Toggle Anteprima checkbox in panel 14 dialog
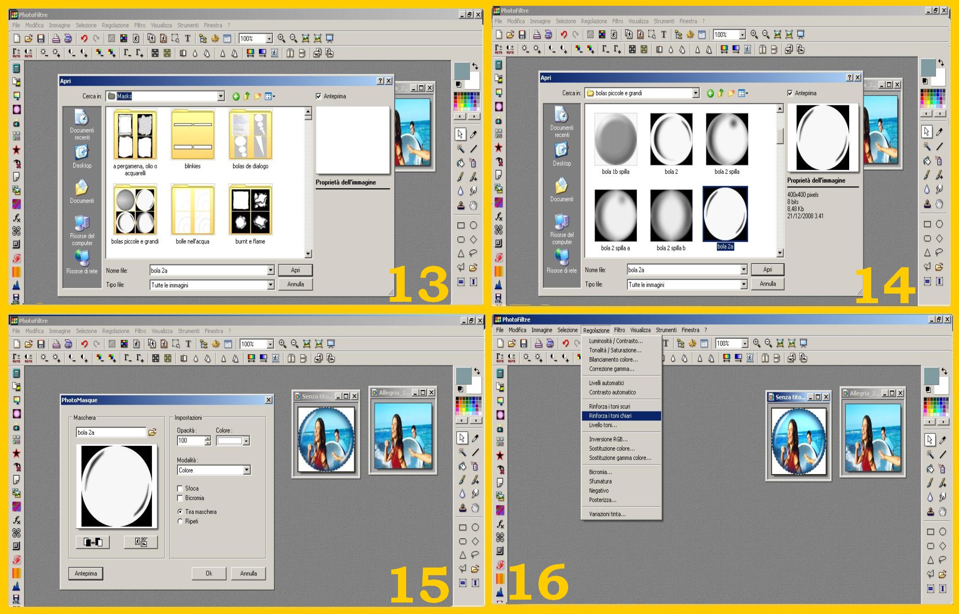The width and height of the screenshot is (959, 614). [790, 93]
